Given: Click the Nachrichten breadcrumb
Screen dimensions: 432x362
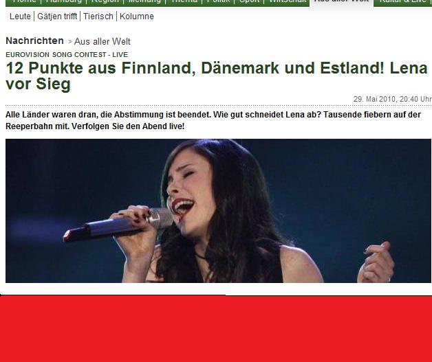Looking at the screenshot, I should point(34,41).
